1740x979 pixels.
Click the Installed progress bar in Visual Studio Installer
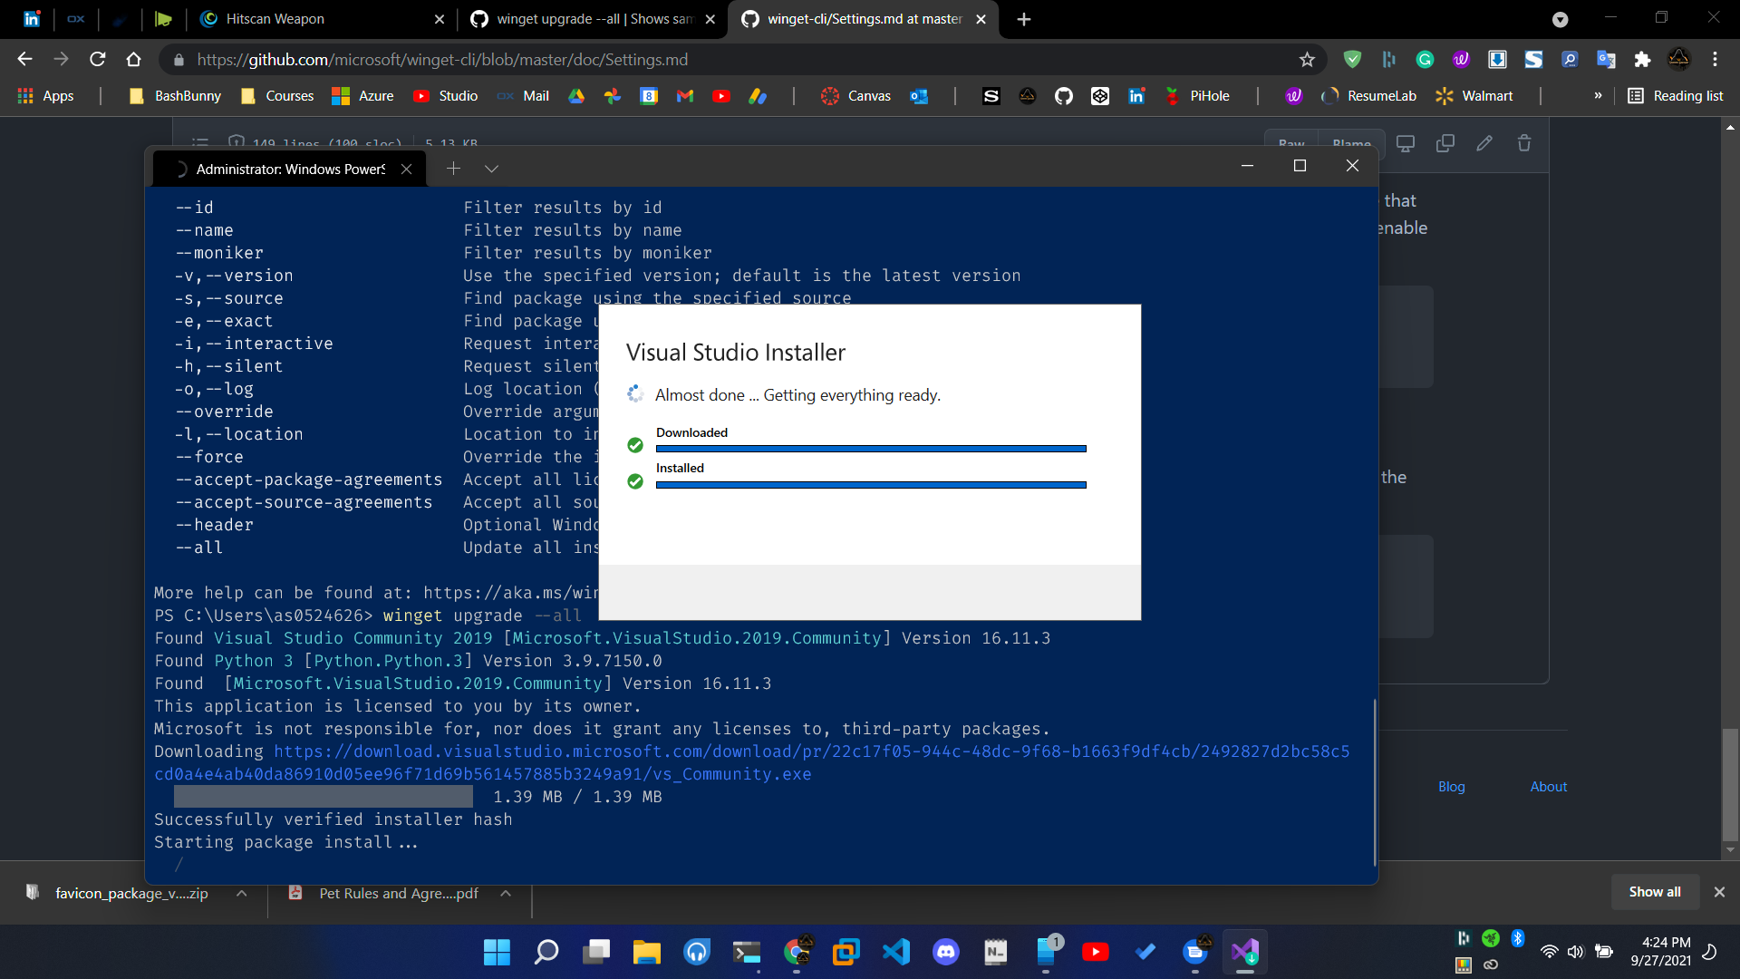point(870,485)
